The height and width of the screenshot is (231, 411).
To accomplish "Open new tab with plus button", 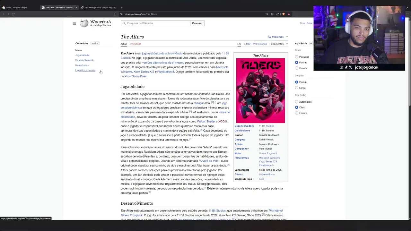I will pyautogui.click(x=122, y=8).
